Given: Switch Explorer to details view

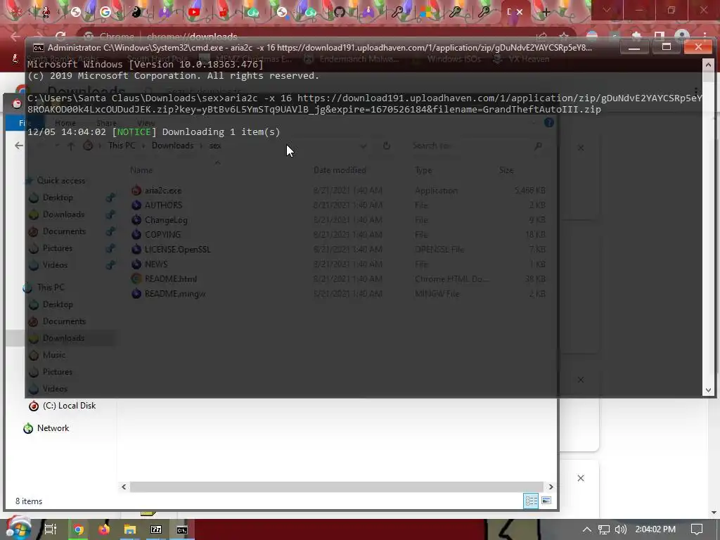Looking at the screenshot, I should coord(531,501).
